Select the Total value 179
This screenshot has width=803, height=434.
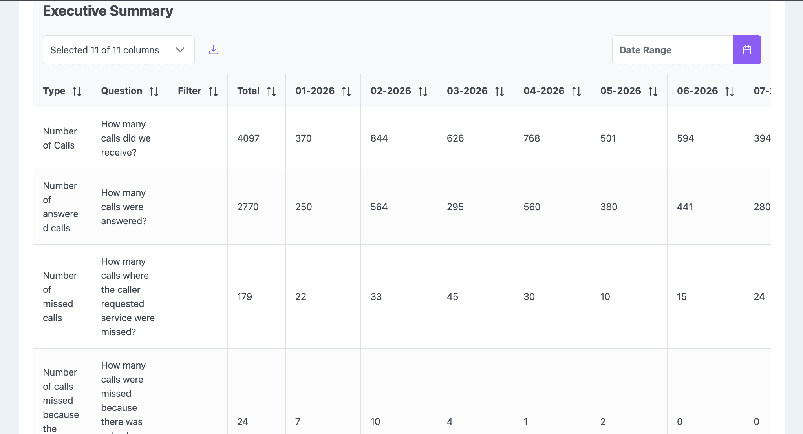(x=245, y=296)
